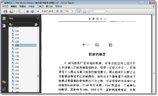Open the 文档 (Document) menu
This screenshot has width=158, height=96.
[x=31, y=7]
